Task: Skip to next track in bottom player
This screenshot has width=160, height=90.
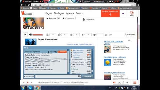Action: [x=31, y=82]
